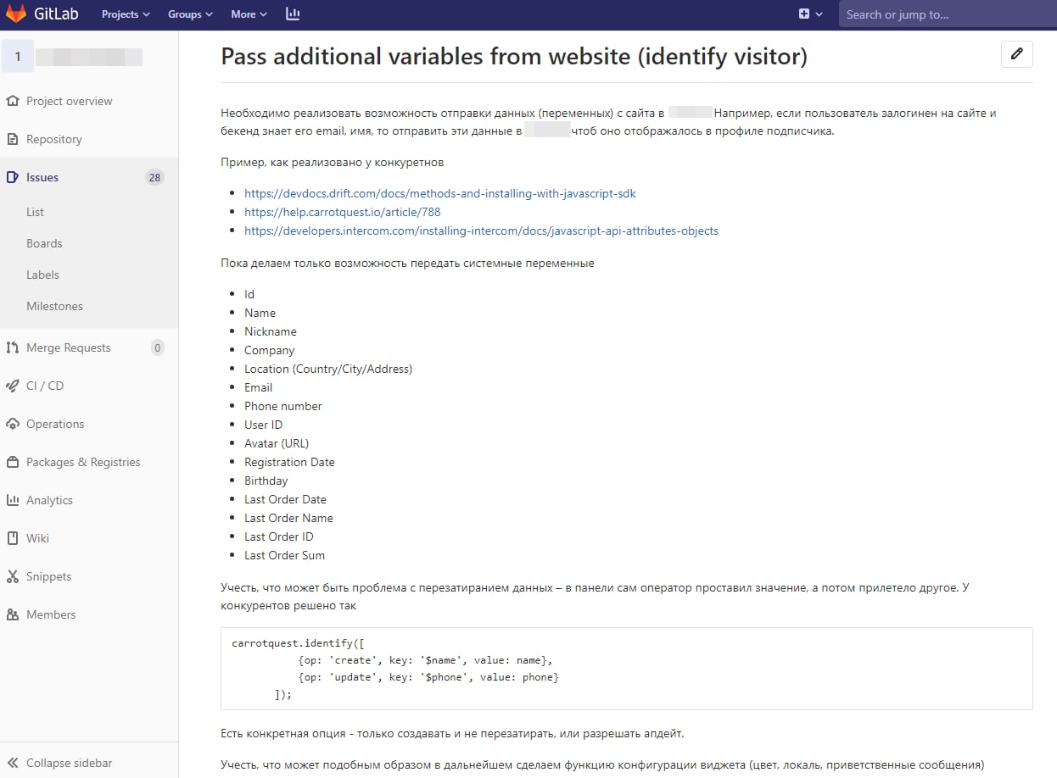Click the Snippets scissors icon
The width and height of the screenshot is (1057, 778).
(x=12, y=576)
